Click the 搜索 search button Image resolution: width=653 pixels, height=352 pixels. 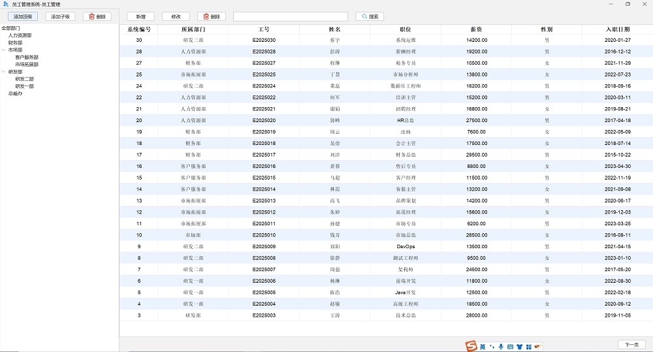point(370,17)
